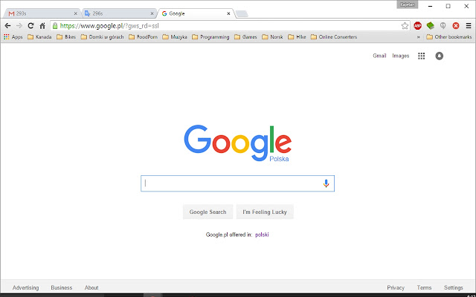Click the address bar URL
This screenshot has height=297, width=476.
click(x=109, y=26)
